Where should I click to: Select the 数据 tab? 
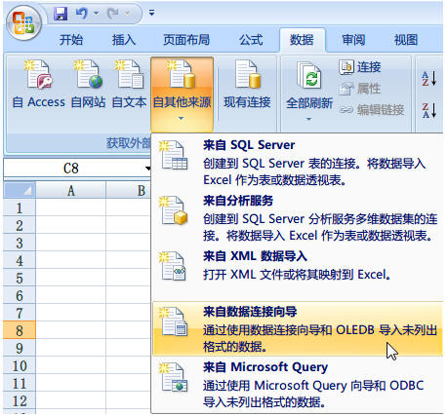pos(302,40)
